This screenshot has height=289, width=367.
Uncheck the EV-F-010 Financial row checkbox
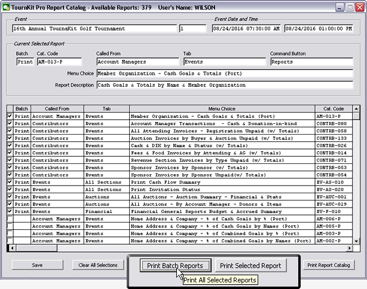pyautogui.click(x=10, y=211)
